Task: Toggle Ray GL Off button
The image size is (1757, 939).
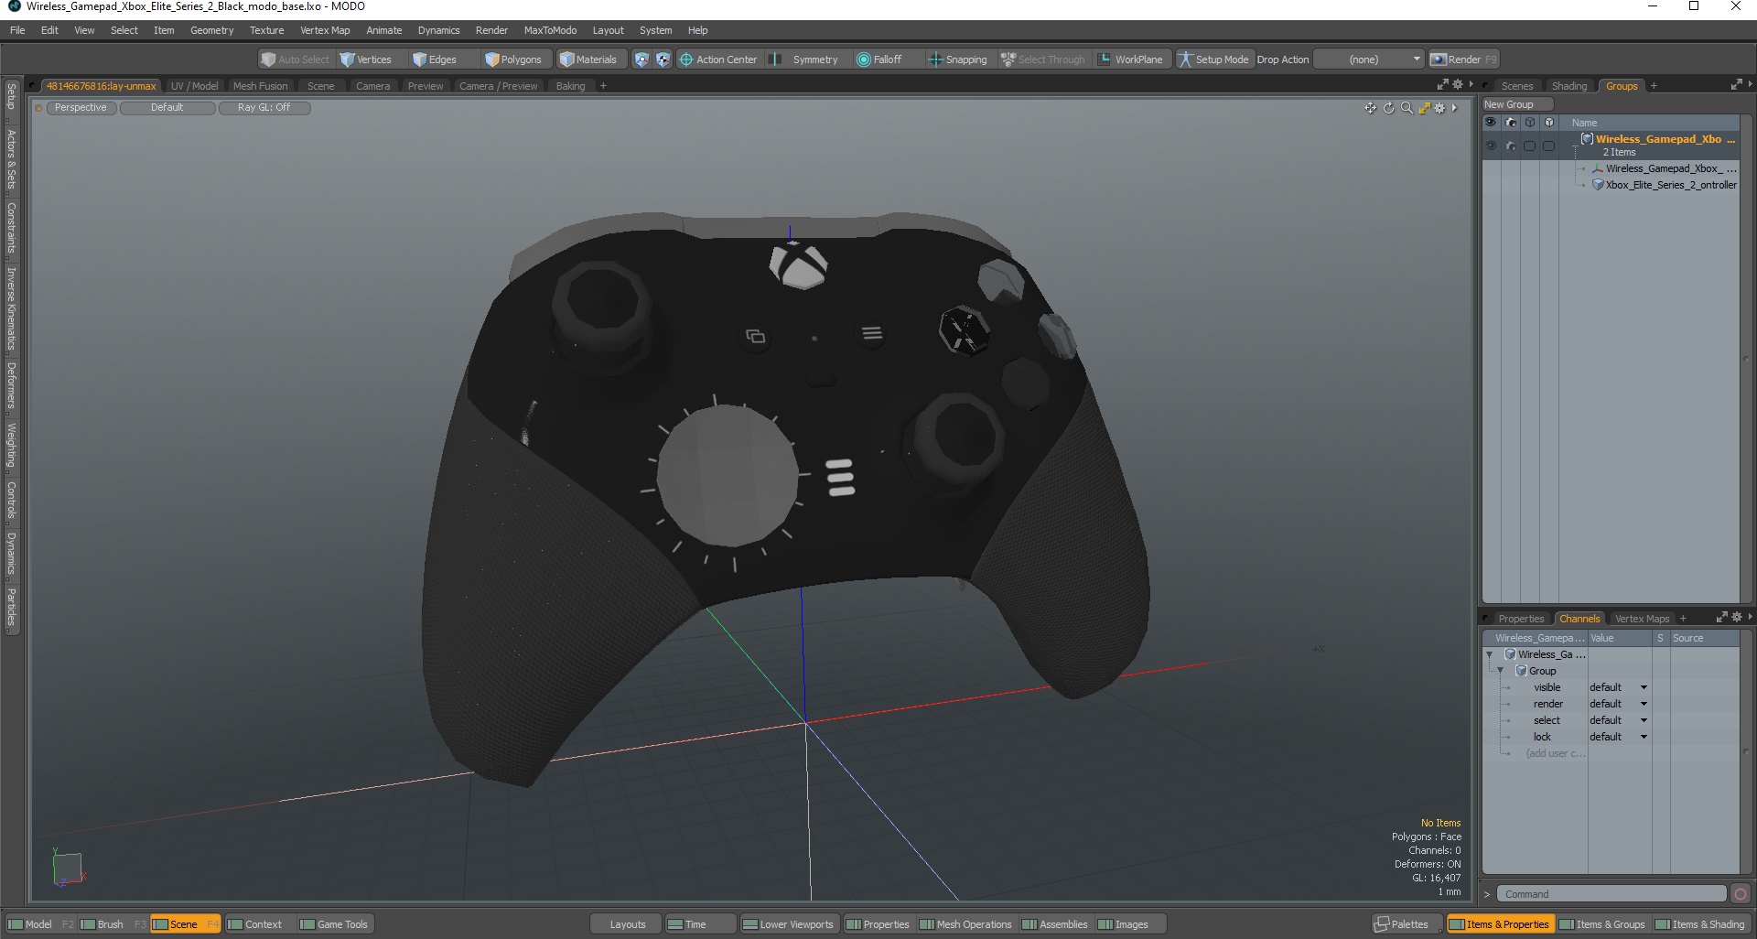Action: tap(264, 108)
